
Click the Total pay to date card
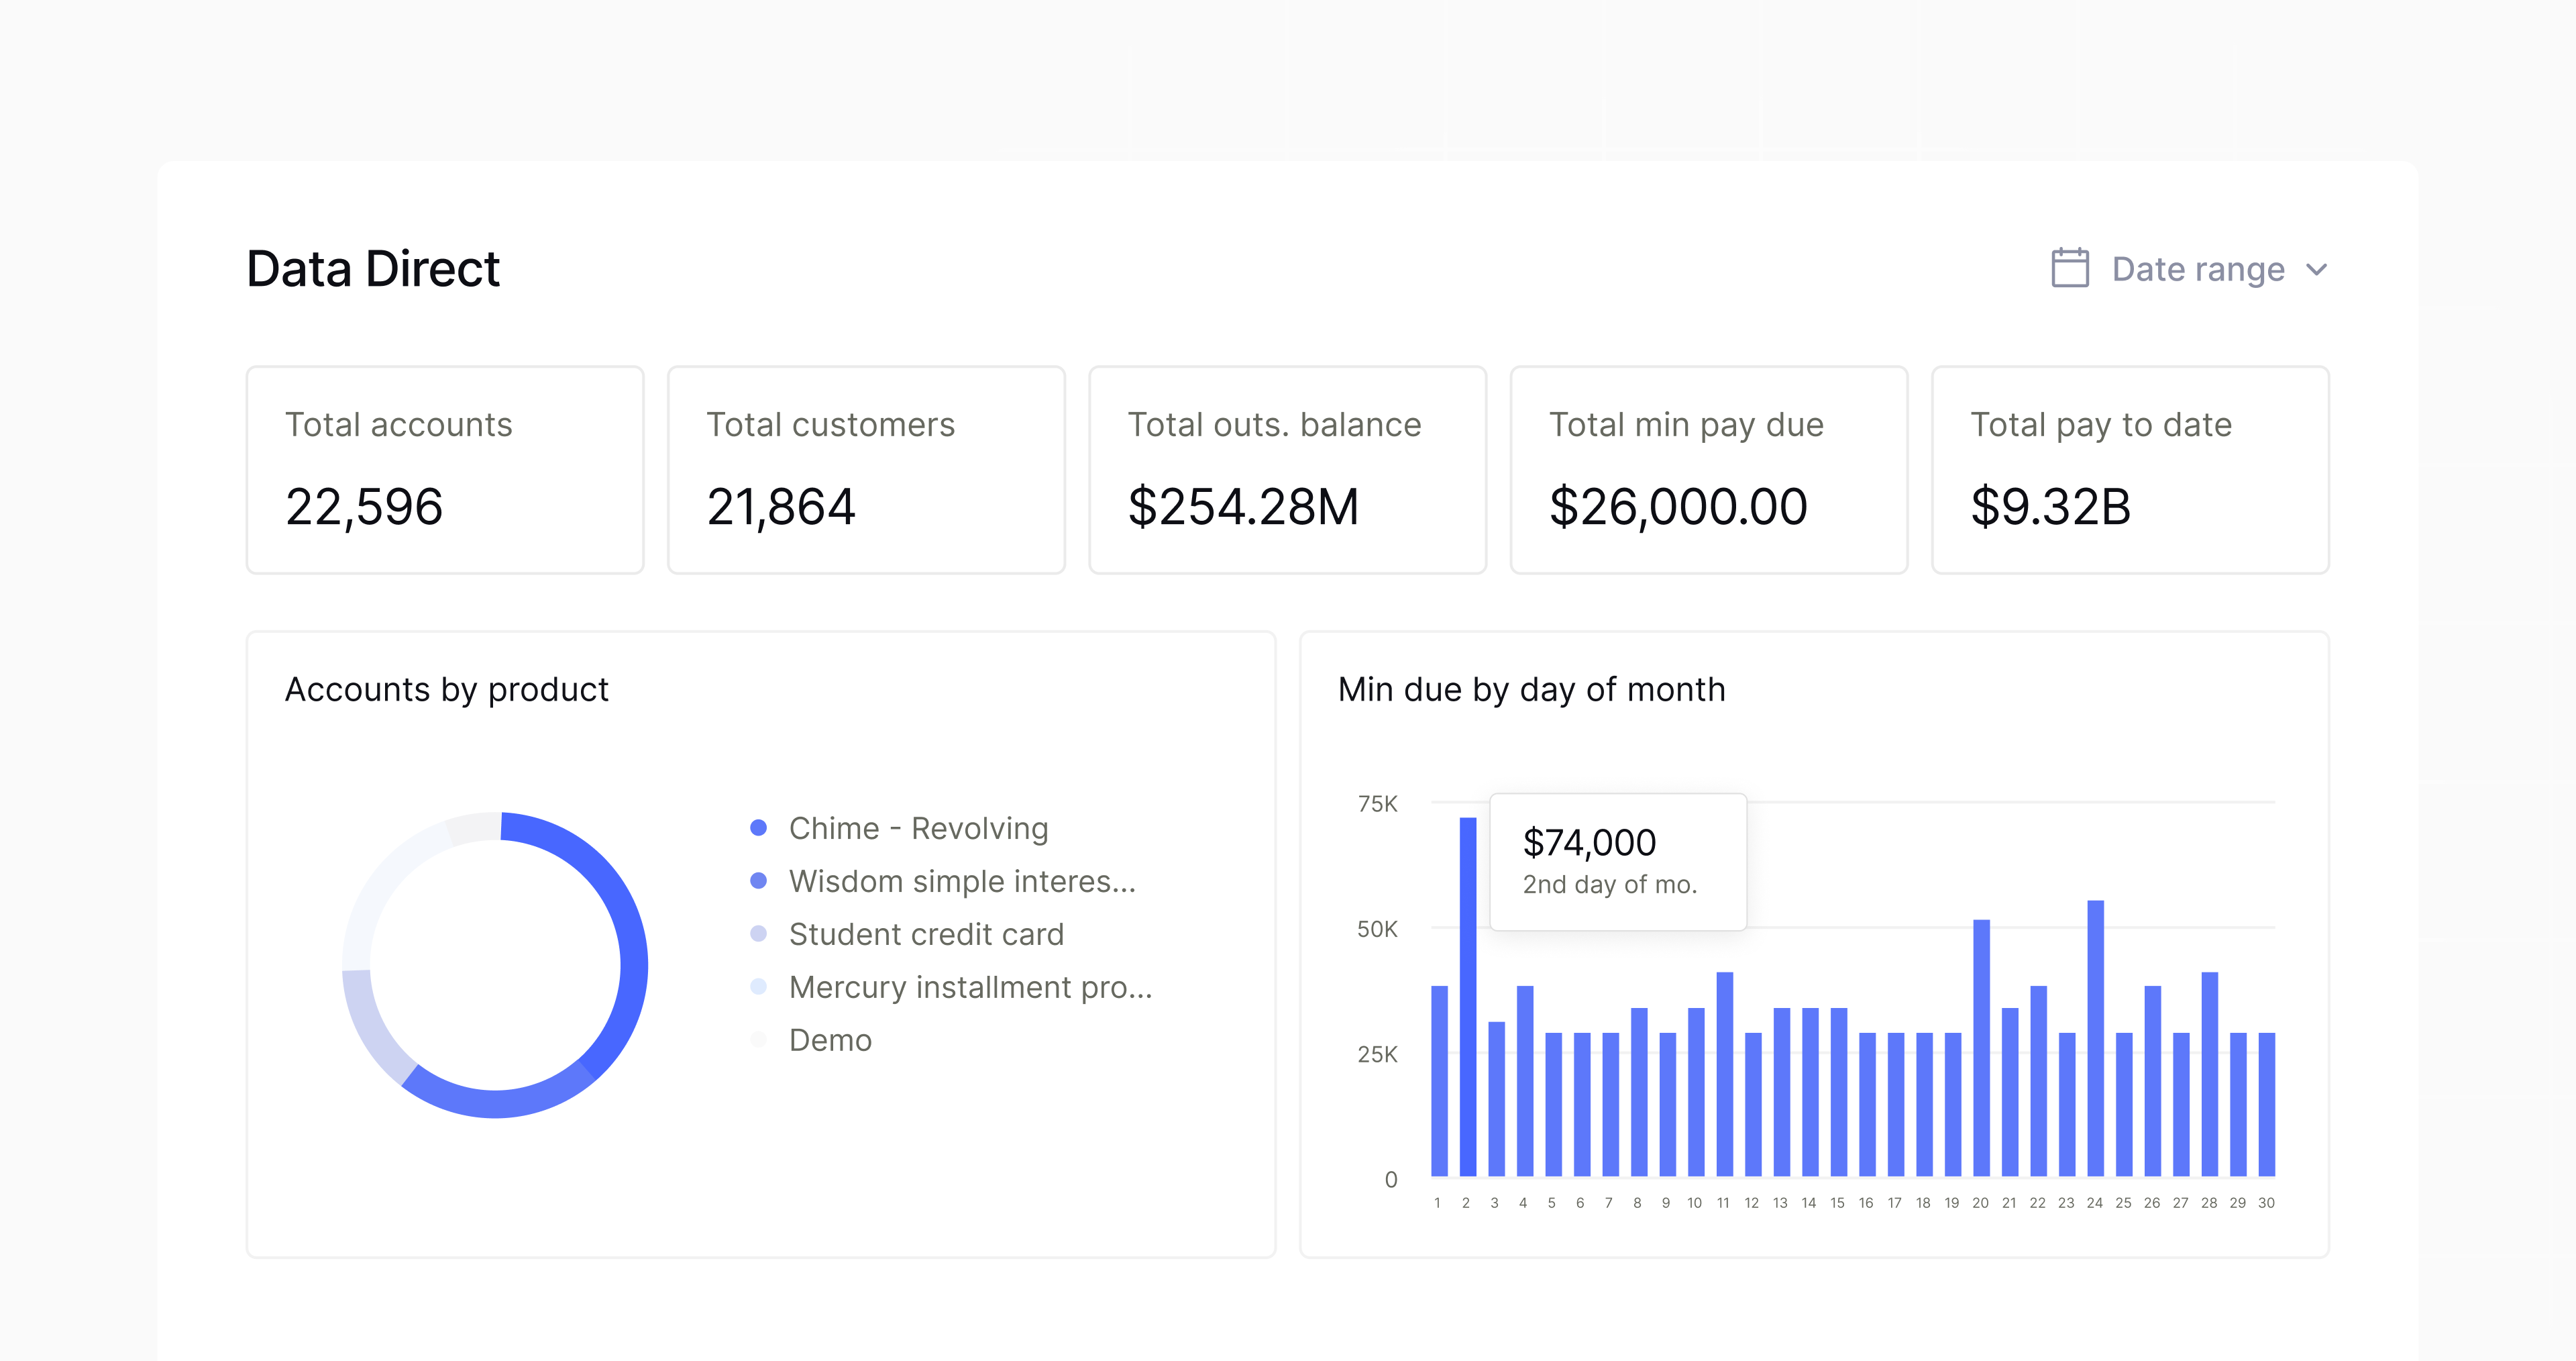(2130, 469)
